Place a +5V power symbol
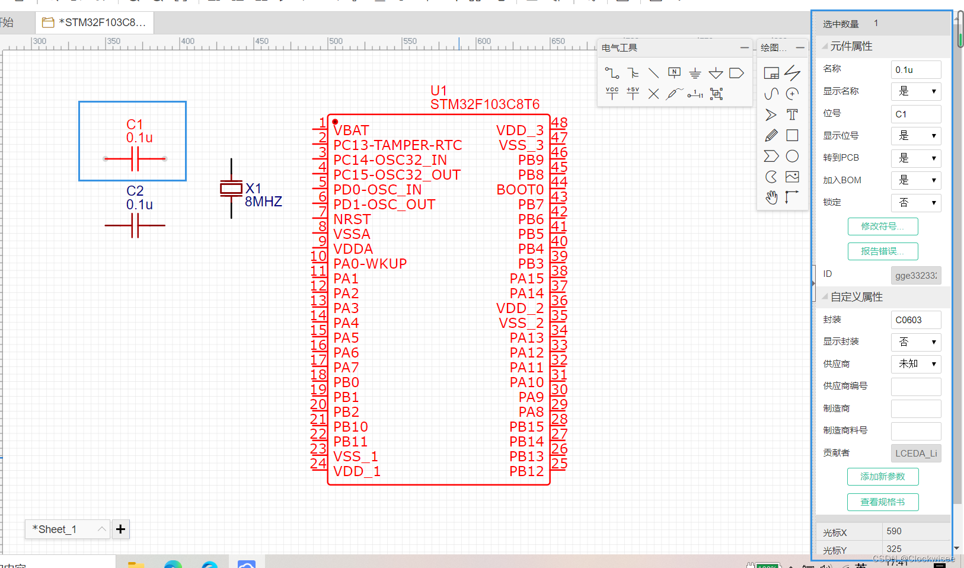Viewport: 964px width, 568px height. 633,94
